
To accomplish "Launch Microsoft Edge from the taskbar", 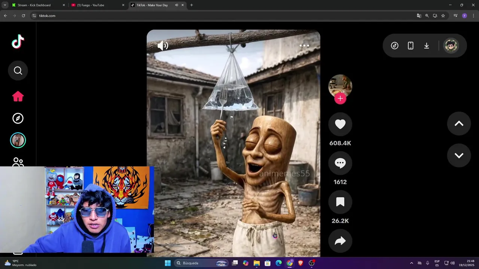I will [279, 263].
